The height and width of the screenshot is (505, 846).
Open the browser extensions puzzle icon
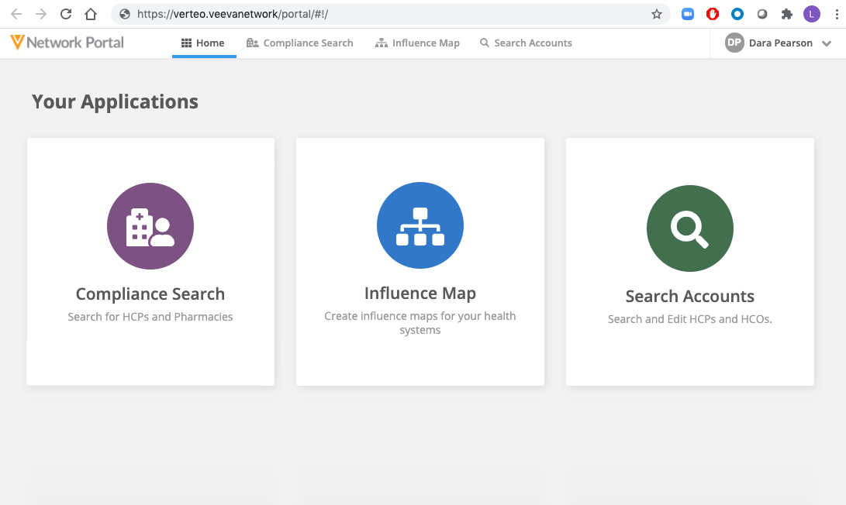pyautogui.click(x=786, y=14)
